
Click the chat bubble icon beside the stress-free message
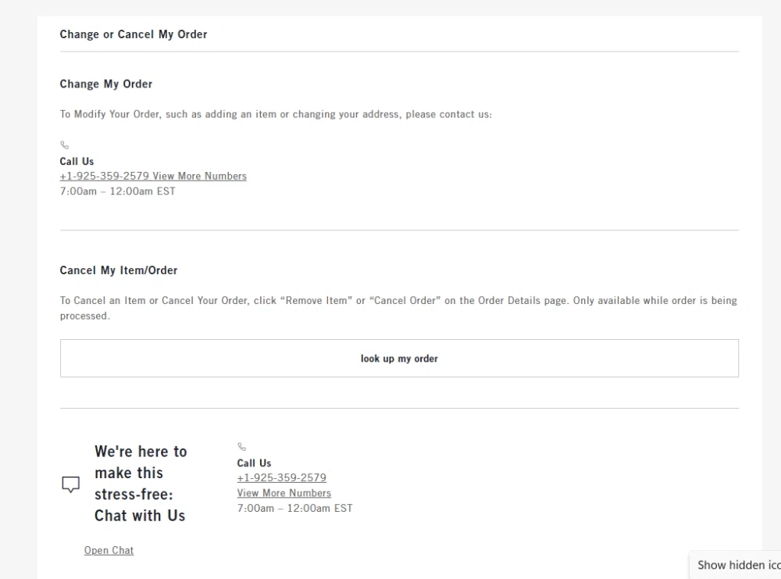click(x=70, y=484)
